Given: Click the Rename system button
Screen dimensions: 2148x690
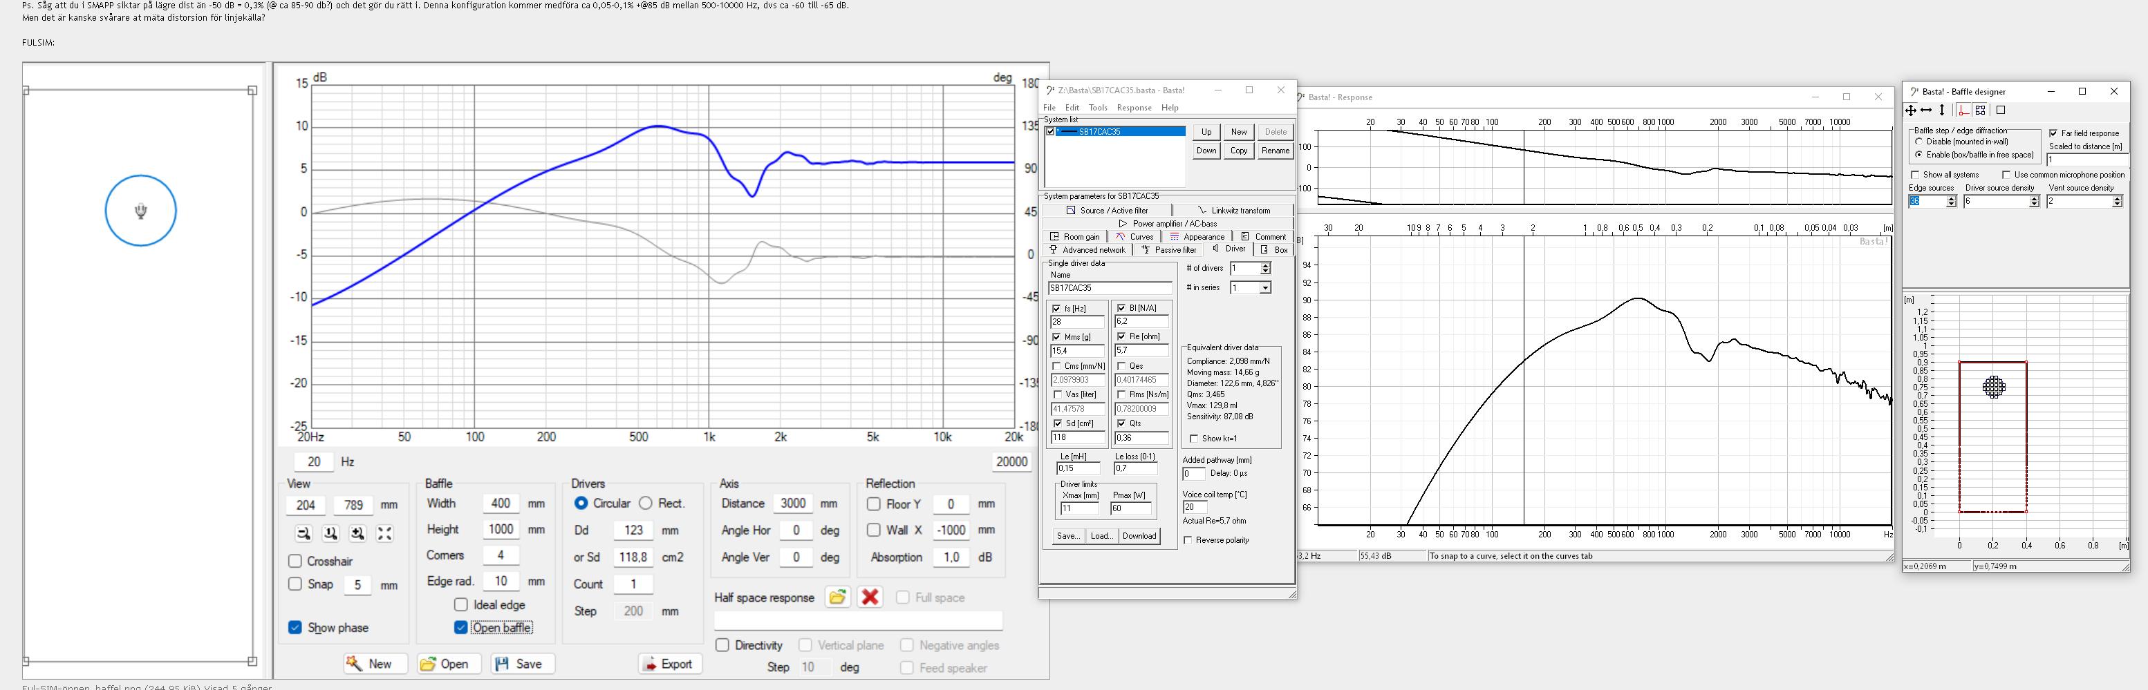Looking at the screenshot, I should [x=1275, y=151].
